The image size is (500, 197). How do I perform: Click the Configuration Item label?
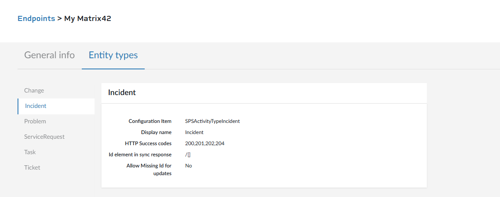click(x=150, y=121)
